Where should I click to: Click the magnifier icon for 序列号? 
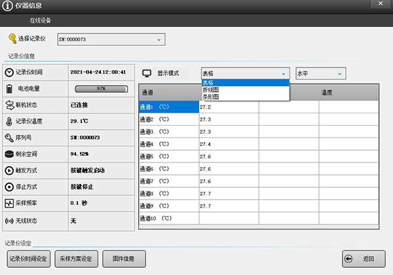pos(9,137)
